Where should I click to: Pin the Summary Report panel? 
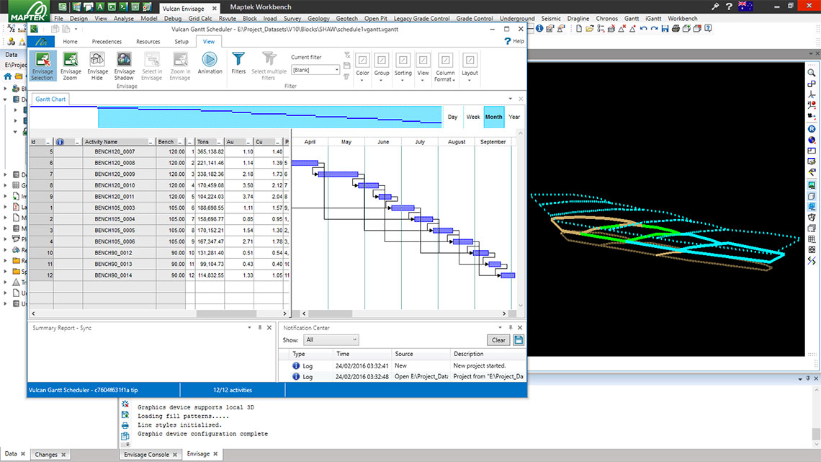pyautogui.click(x=260, y=327)
